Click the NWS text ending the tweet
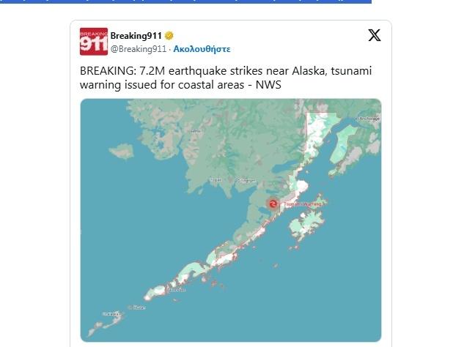Viewport: 453px width, 347px height. click(268, 85)
